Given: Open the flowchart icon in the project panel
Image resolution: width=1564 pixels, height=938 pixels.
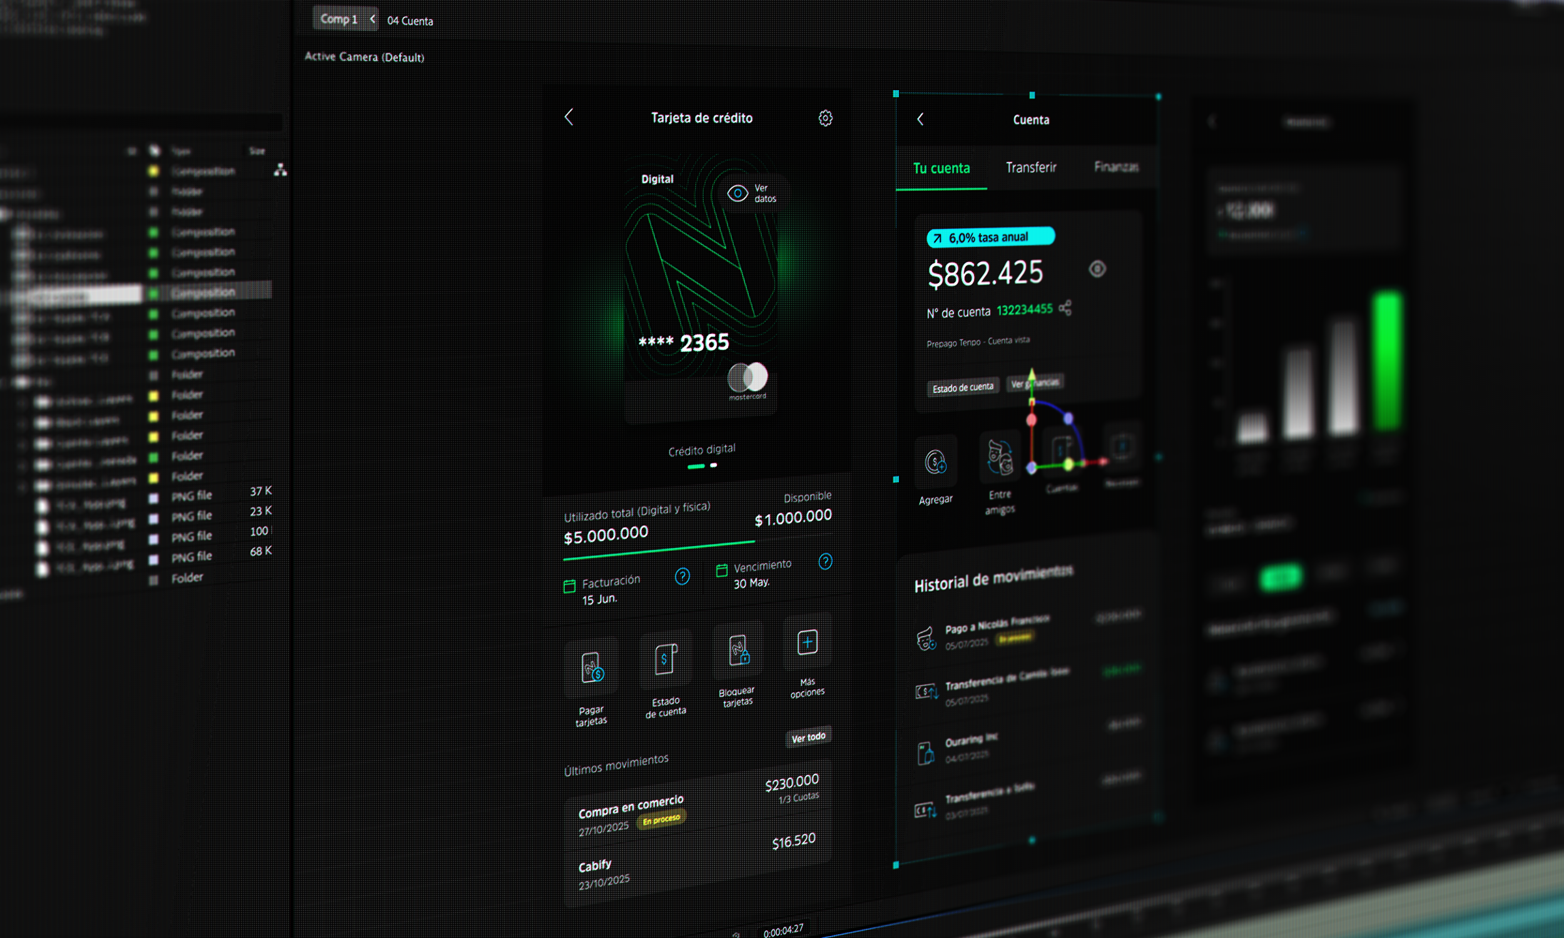Looking at the screenshot, I should click(x=280, y=169).
